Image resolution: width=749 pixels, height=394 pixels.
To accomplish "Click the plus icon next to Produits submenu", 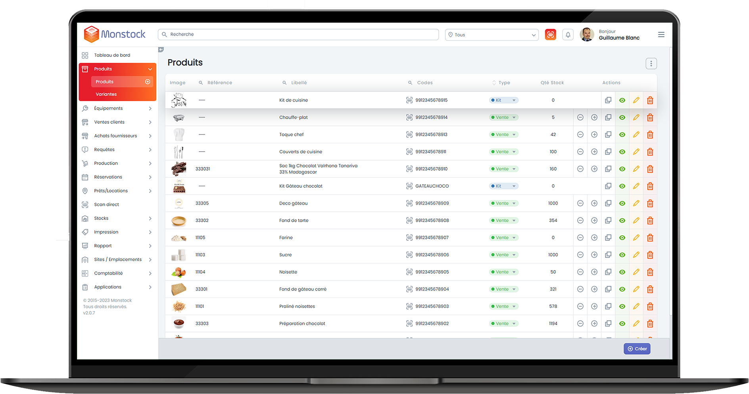I will click(x=148, y=82).
